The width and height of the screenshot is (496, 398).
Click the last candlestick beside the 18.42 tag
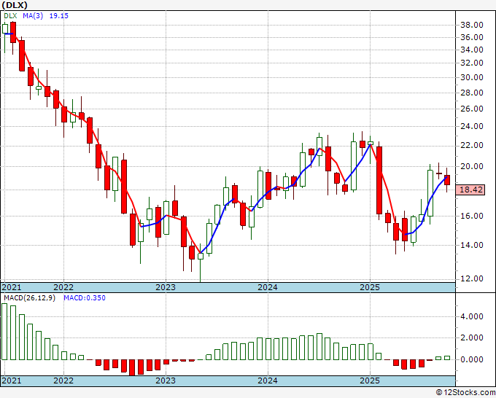447,180
